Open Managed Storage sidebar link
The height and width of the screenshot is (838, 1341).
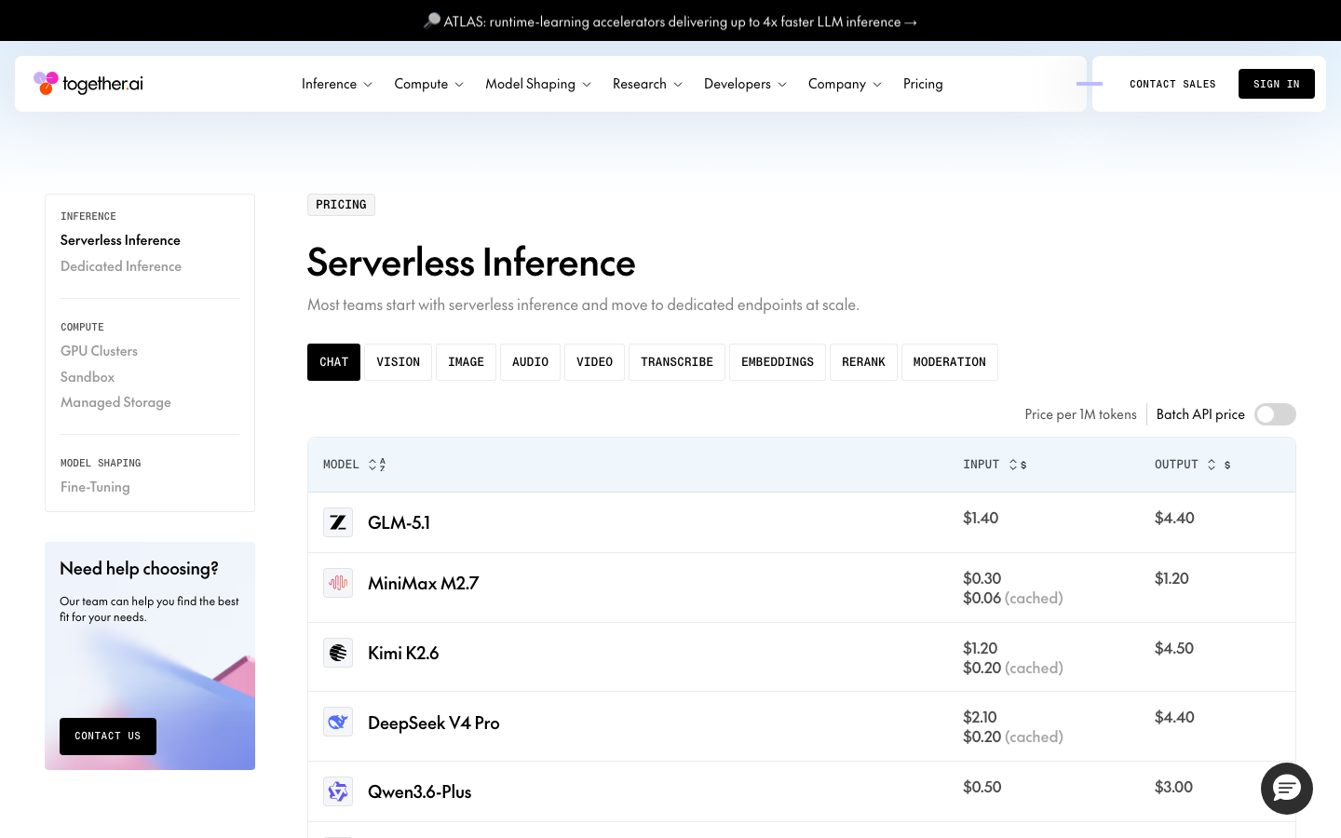click(x=115, y=402)
